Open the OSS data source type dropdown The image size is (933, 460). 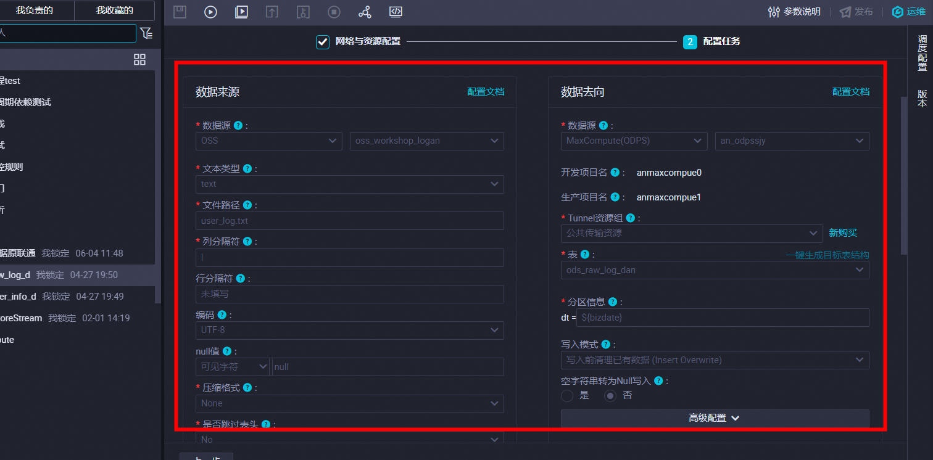tap(269, 141)
